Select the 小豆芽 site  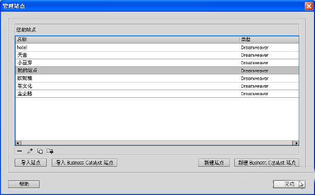pos(157,63)
